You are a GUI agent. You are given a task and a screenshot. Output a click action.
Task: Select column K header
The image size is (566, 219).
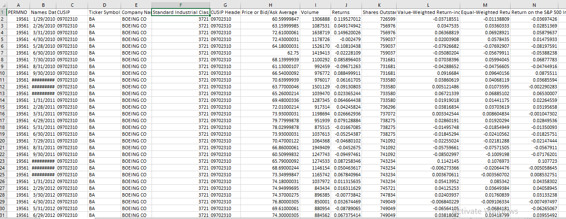click(x=379, y=5)
